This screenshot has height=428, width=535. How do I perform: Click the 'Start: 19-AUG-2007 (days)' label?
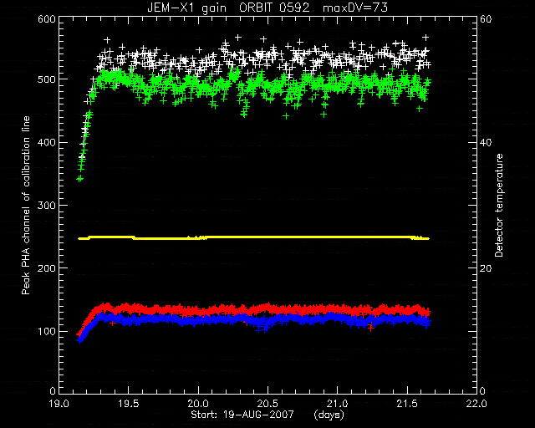point(267,415)
